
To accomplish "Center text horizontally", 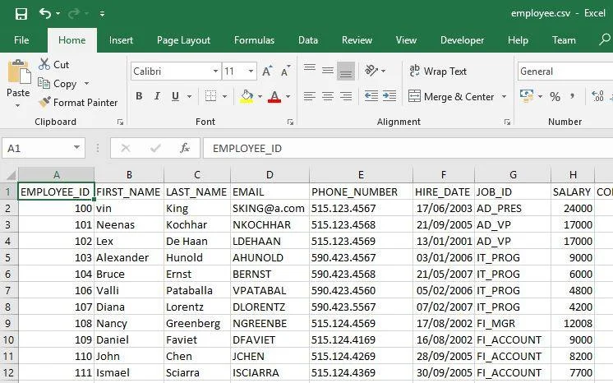I will 328,96.
